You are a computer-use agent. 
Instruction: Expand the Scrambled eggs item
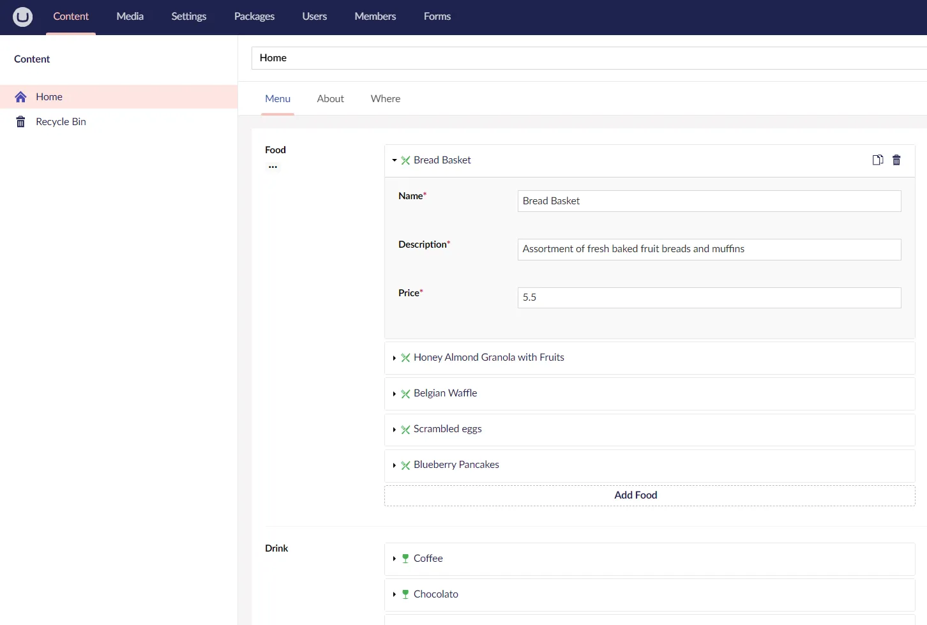(x=395, y=430)
